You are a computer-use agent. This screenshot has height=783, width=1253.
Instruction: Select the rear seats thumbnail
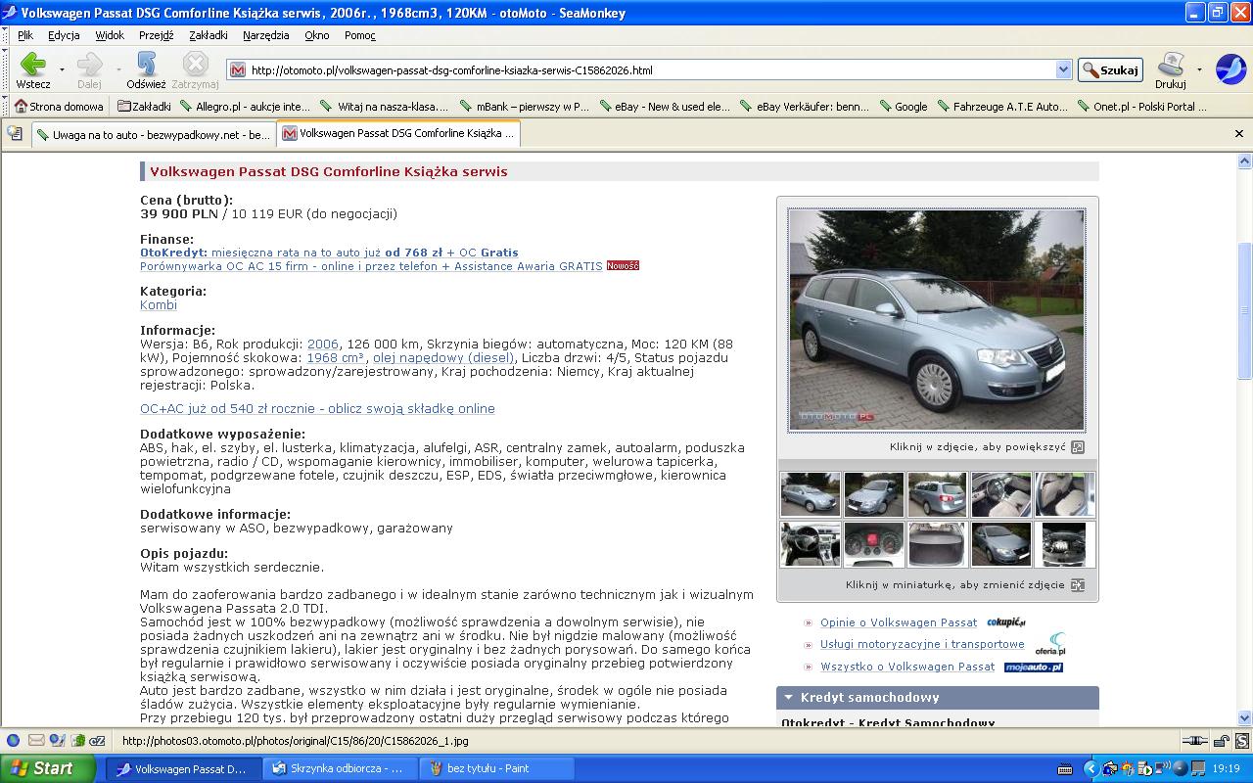[1065, 494]
